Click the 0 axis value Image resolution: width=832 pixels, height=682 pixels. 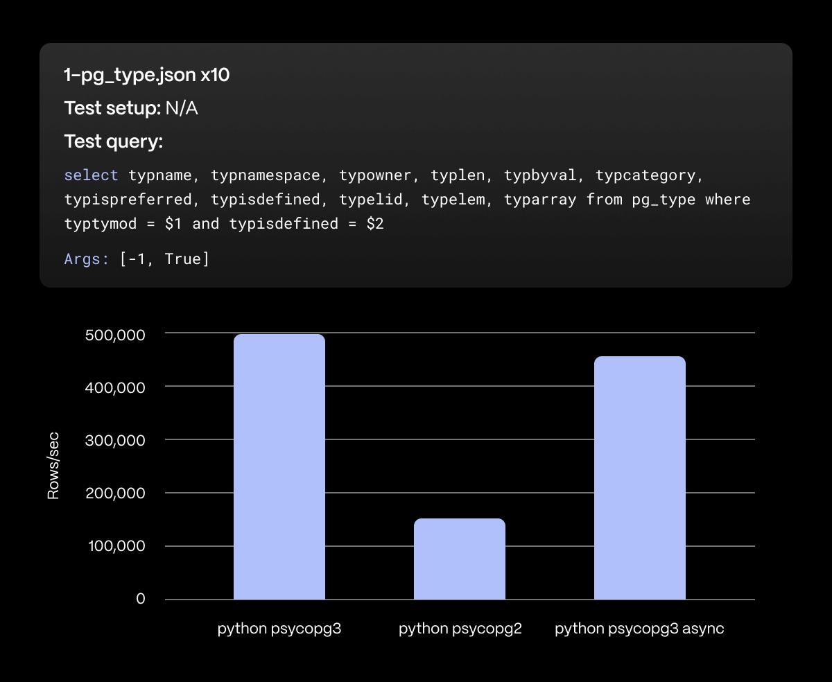click(141, 599)
